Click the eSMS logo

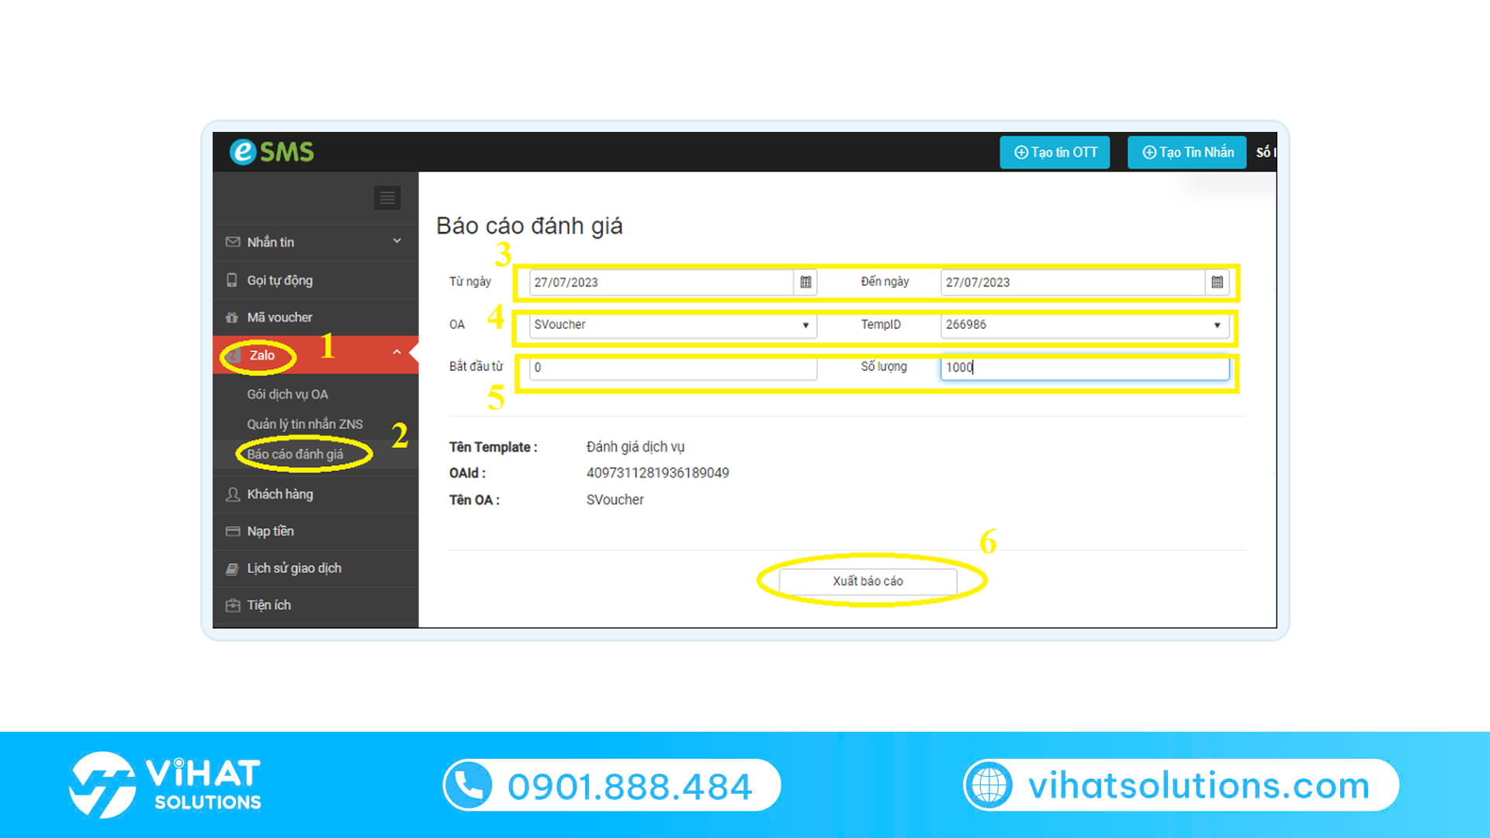[x=272, y=151]
